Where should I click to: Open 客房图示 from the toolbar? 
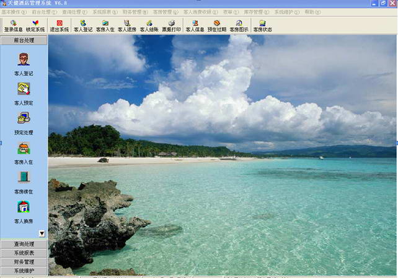coord(239,26)
